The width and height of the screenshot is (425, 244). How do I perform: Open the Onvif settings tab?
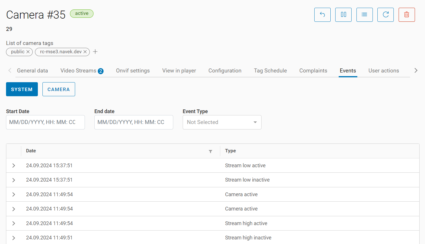(133, 71)
